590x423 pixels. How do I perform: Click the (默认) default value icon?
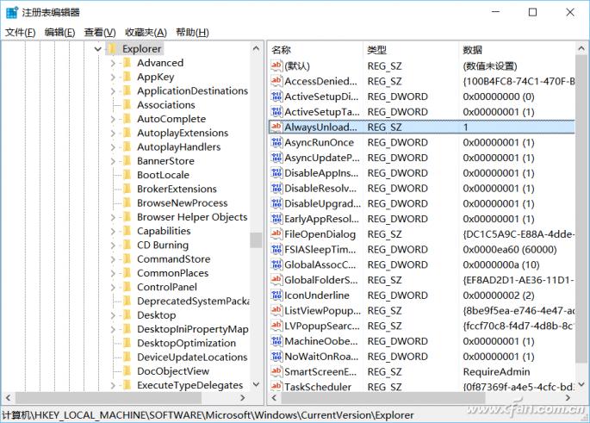[x=276, y=65]
